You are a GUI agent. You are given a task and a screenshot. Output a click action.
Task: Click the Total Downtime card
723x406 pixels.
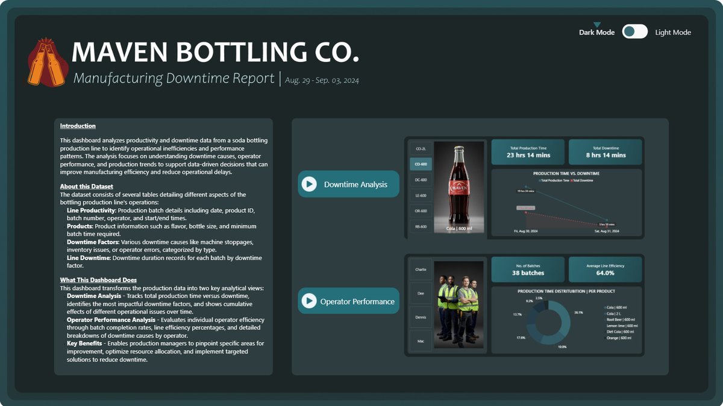[605, 152]
